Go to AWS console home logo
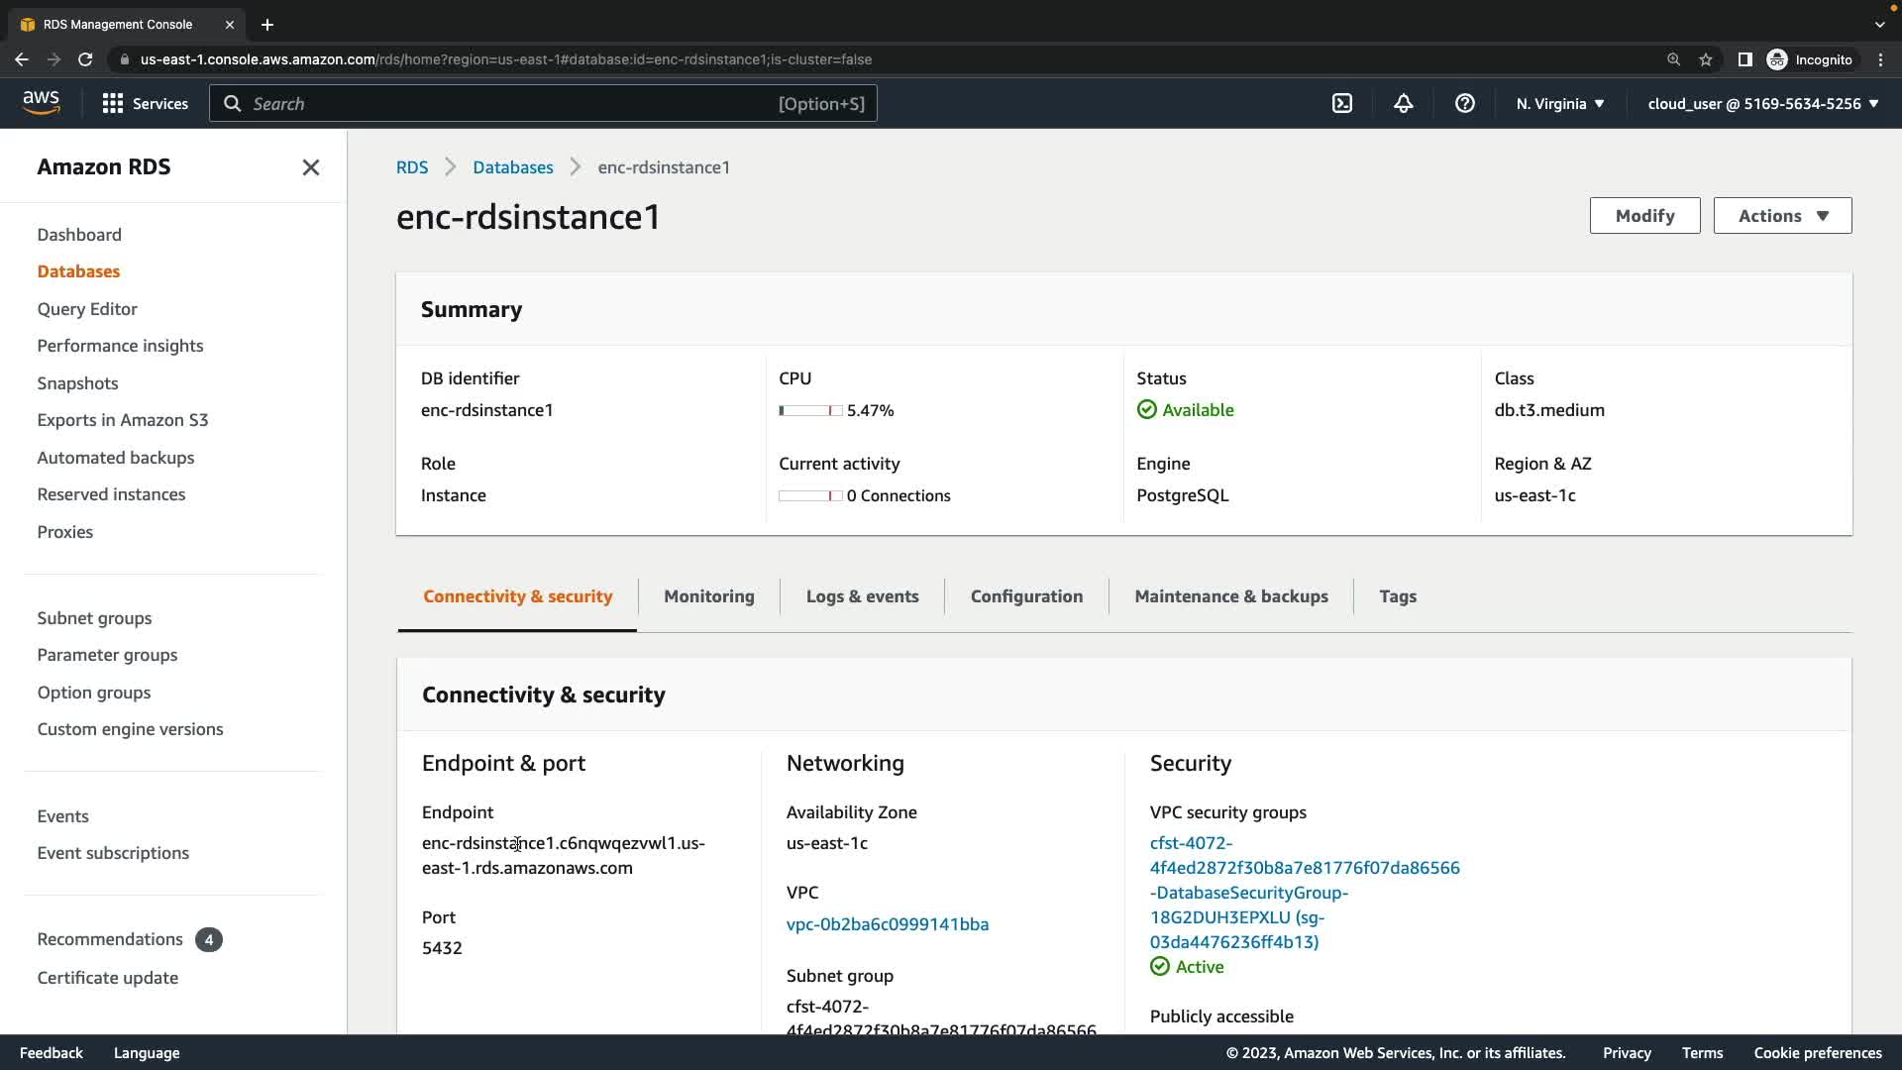The width and height of the screenshot is (1902, 1070). click(x=41, y=103)
